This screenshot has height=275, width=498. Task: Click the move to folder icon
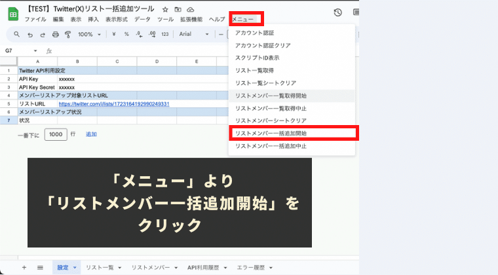[x=178, y=10]
